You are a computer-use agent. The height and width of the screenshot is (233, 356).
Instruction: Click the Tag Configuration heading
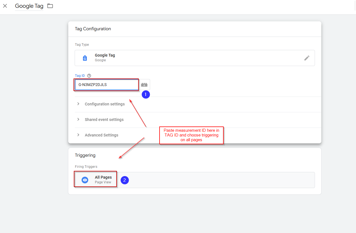(93, 29)
